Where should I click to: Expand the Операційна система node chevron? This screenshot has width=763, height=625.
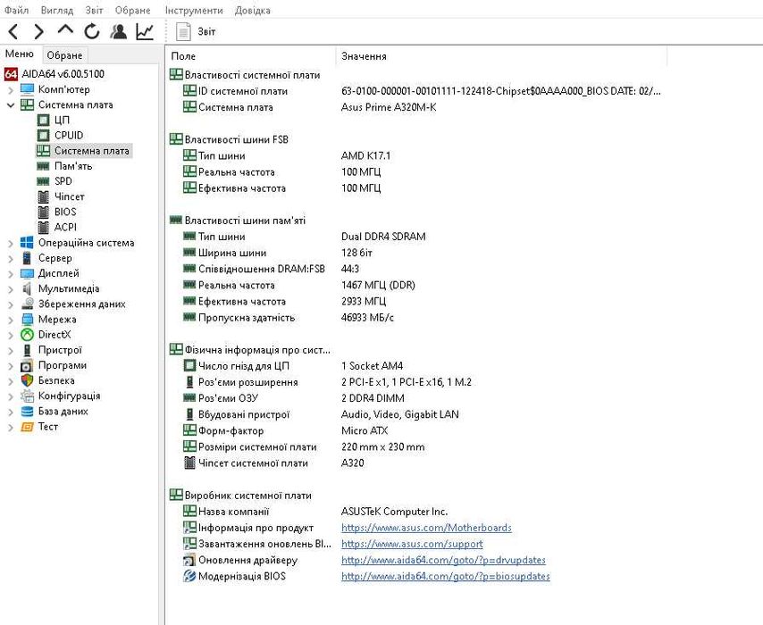click(x=11, y=243)
